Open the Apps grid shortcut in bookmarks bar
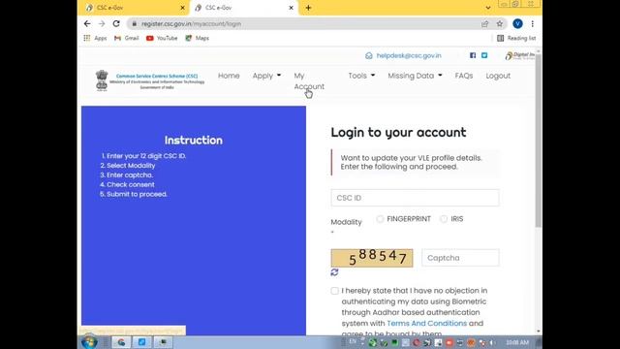 click(x=95, y=38)
